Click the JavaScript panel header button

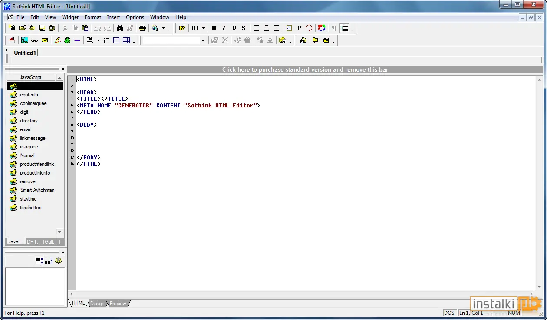(x=30, y=77)
